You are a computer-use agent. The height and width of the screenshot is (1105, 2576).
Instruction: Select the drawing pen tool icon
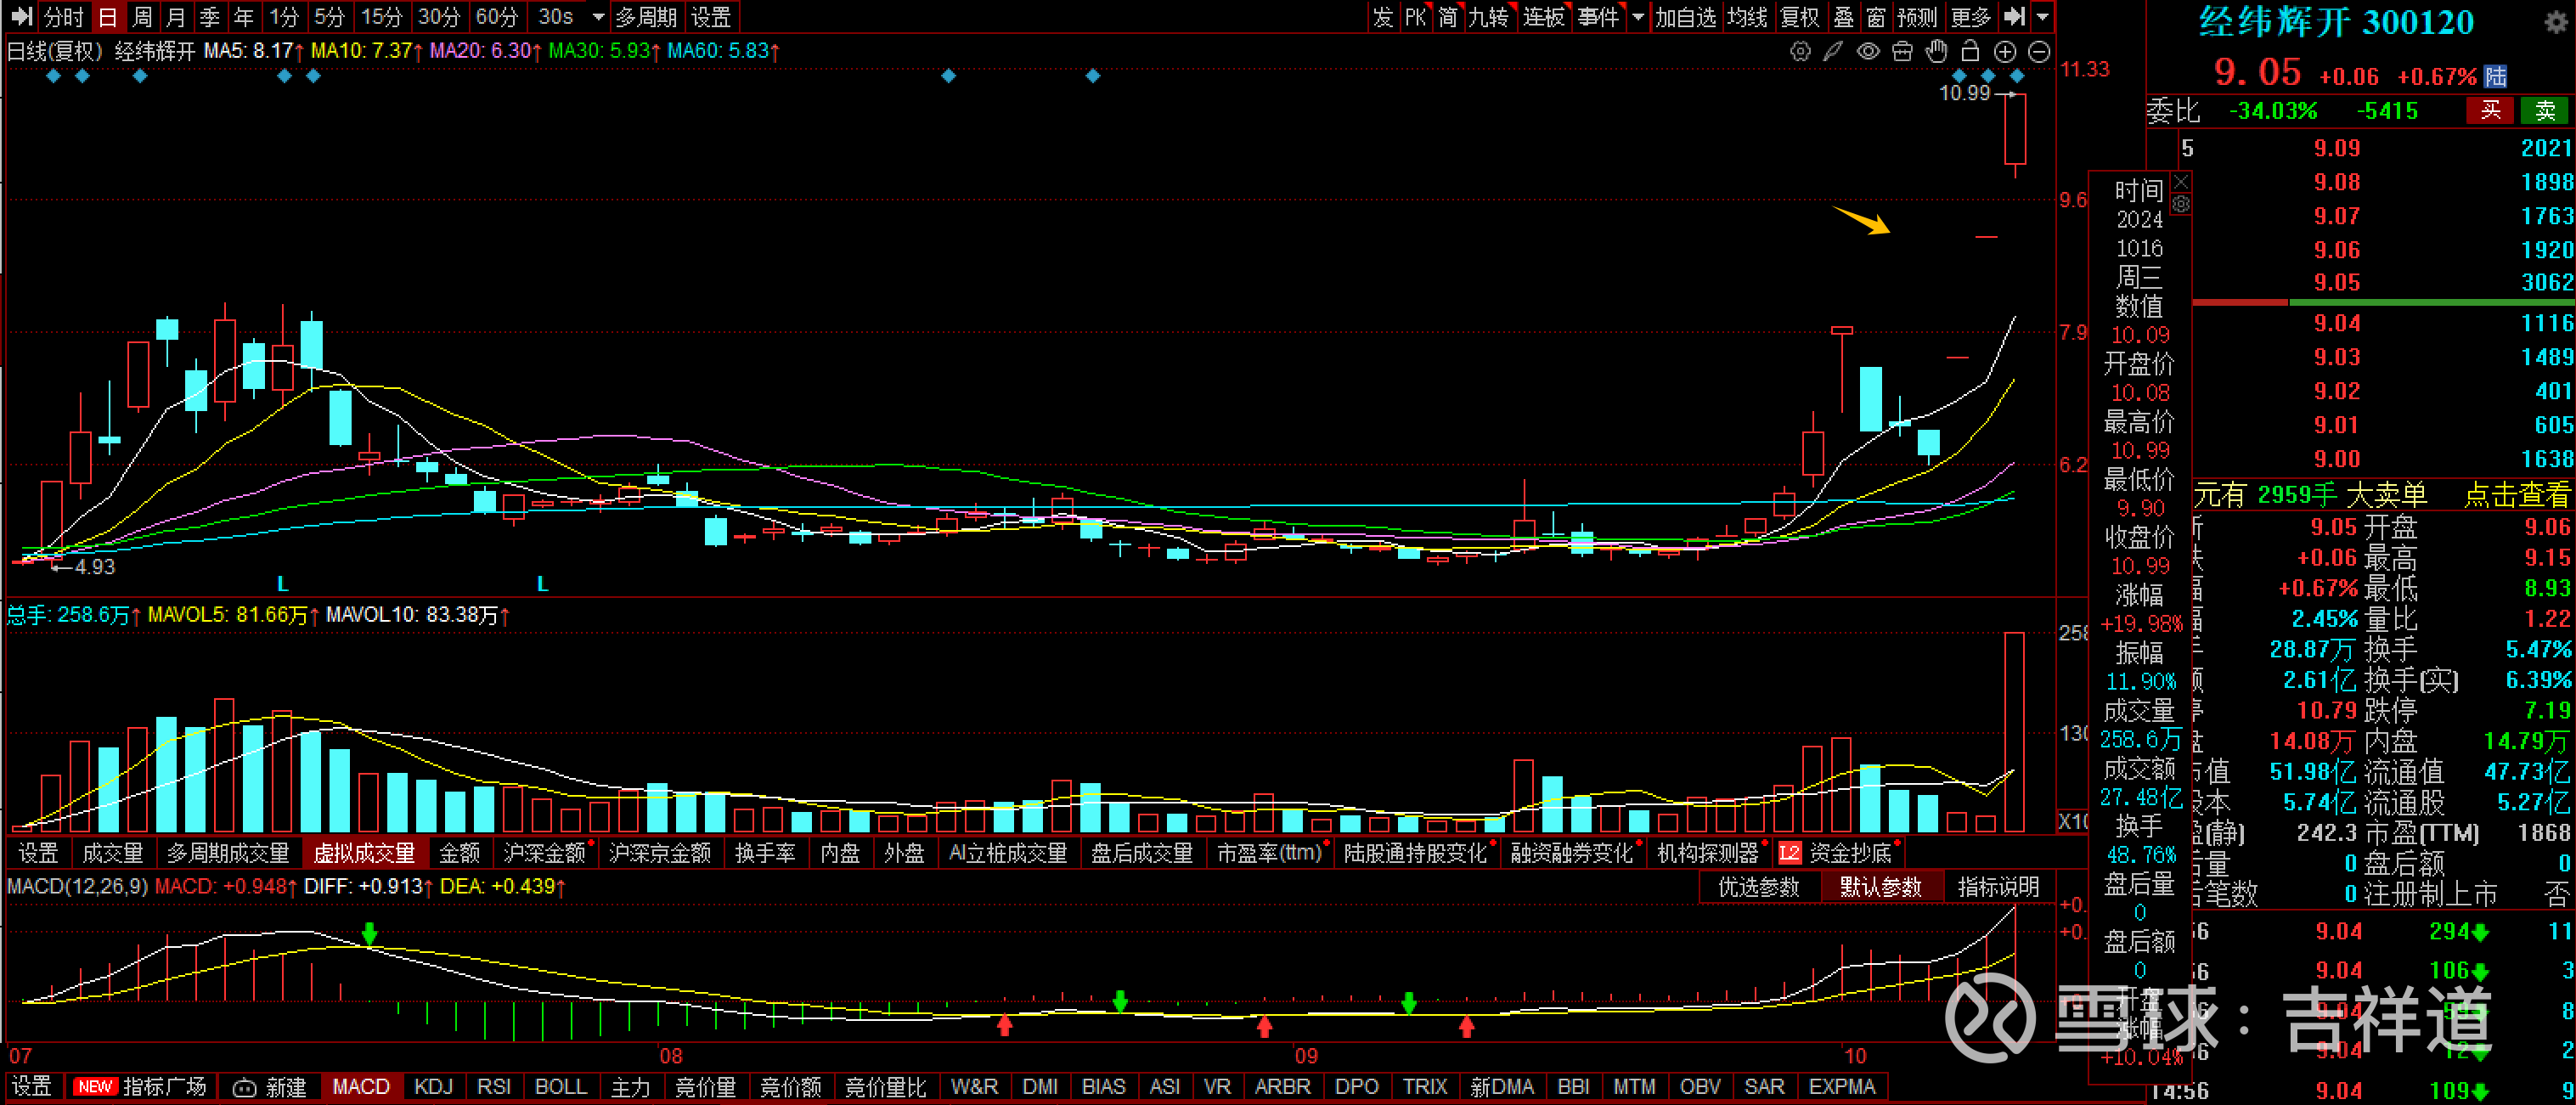tap(1833, 51)
